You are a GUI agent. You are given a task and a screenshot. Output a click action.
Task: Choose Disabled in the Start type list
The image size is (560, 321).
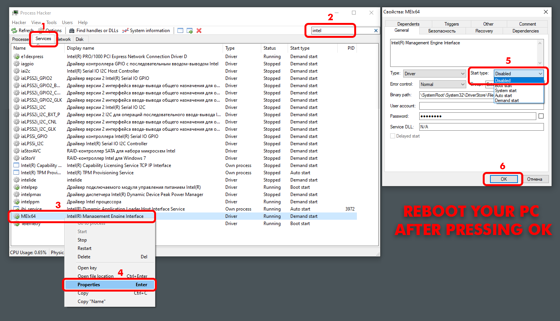(519, 81)
